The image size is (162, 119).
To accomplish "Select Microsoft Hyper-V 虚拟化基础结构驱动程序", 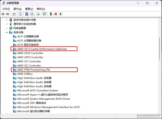I will pyautogui.click(x=43, y=95).
